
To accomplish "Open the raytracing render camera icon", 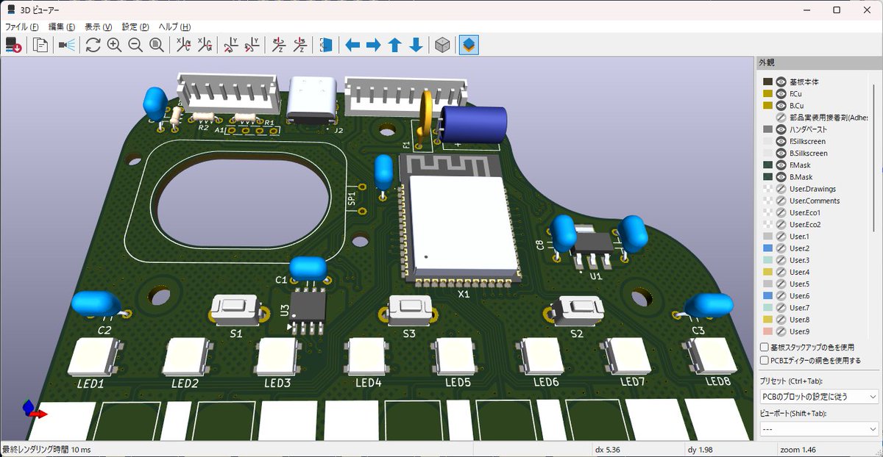I will [67, 45].
